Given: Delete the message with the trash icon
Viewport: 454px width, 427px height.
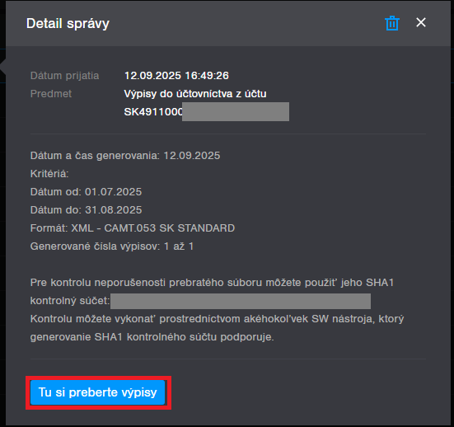Looking at the screenshot, I should click(392, 23).
